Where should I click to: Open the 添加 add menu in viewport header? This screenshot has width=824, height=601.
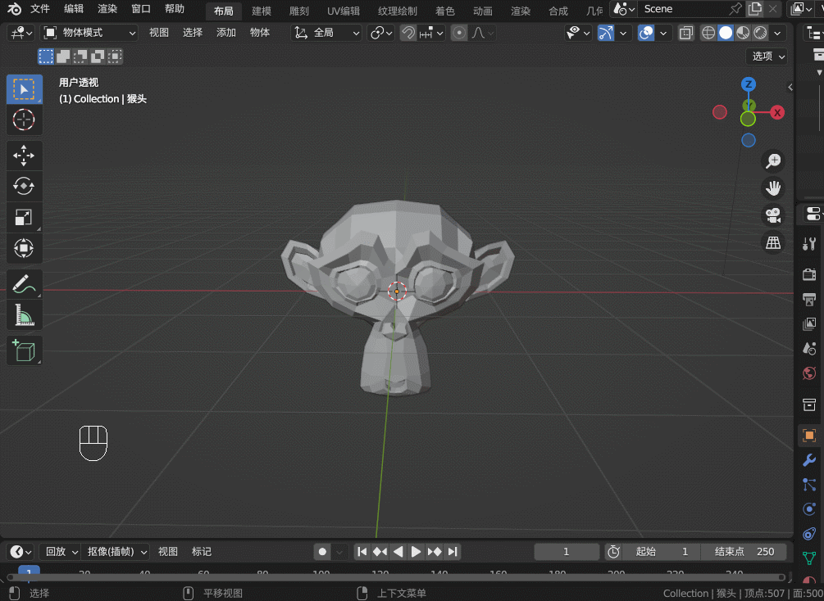[x=226, y=33]
